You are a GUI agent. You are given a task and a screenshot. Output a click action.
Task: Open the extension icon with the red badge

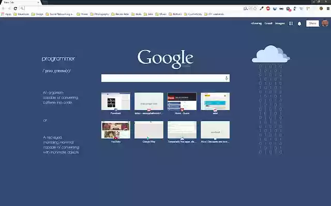(288, 9)
